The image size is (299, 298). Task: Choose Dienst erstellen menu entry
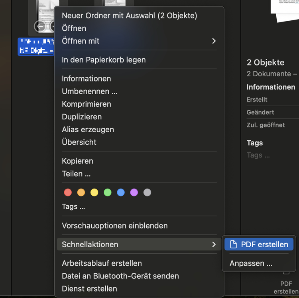pos(139,289)
